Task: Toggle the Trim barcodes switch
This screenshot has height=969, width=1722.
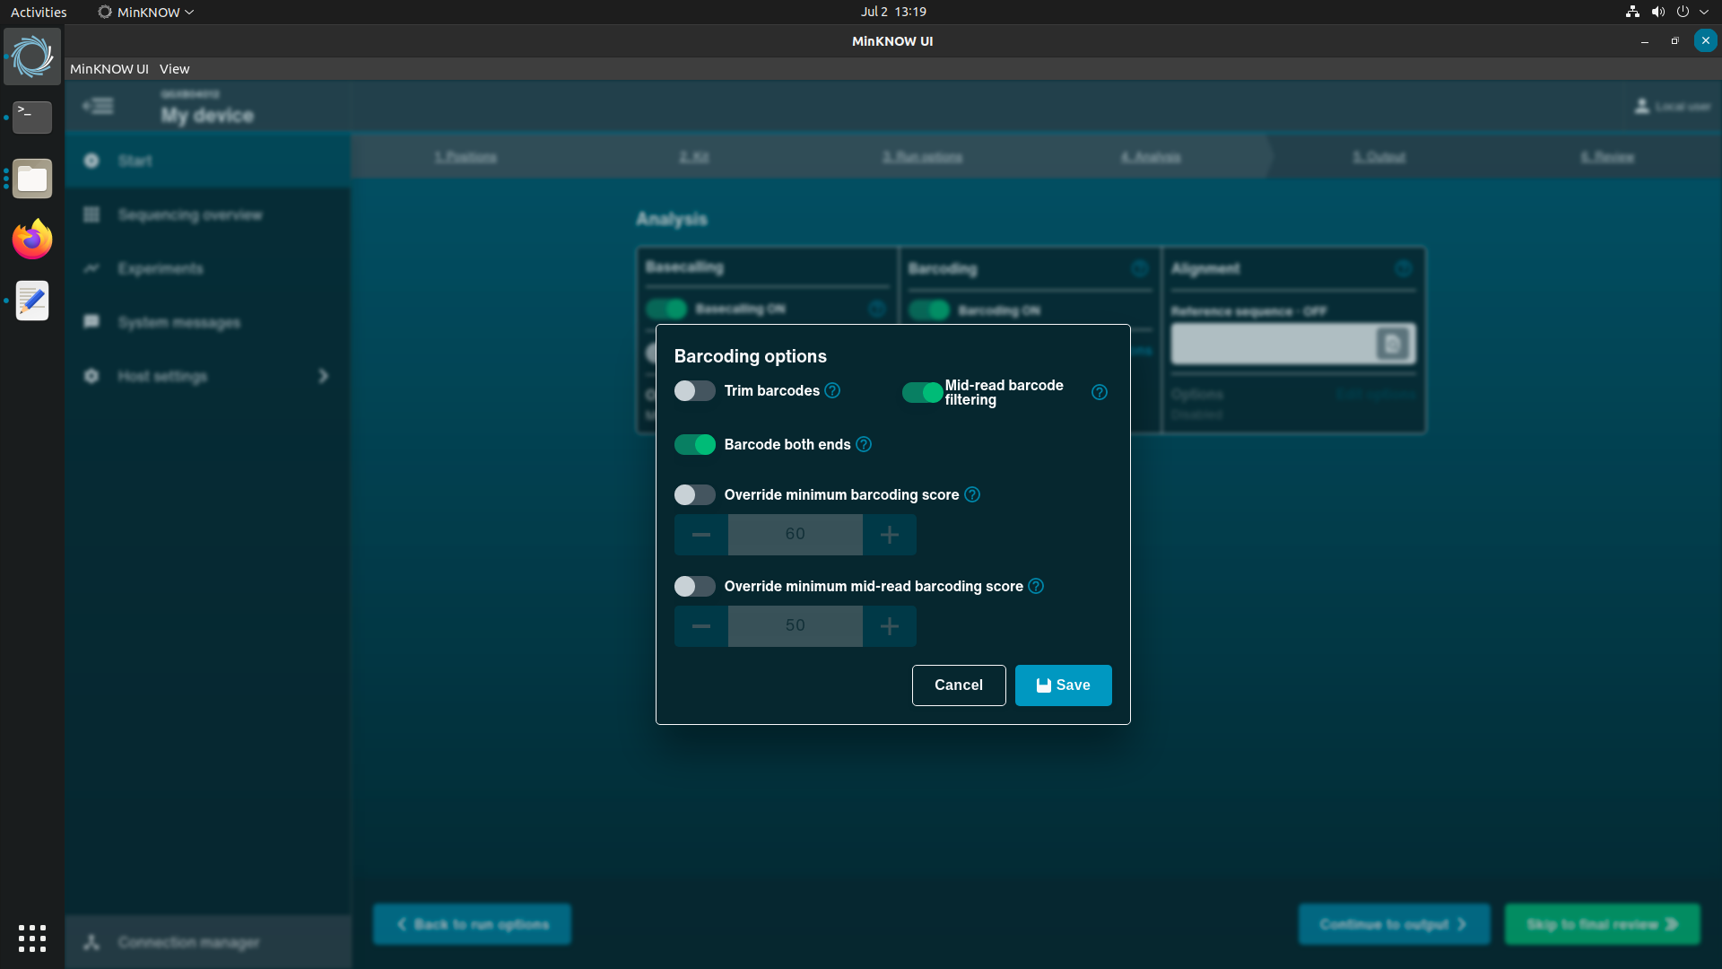Action: pyautogui.click(x=694, y=391)
